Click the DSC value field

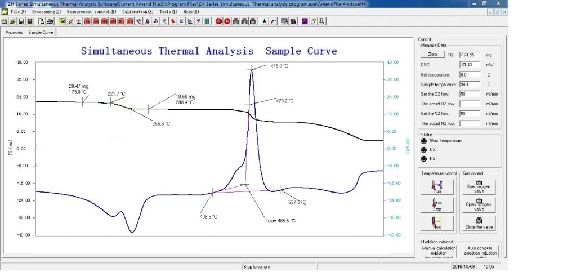point(470,65)
